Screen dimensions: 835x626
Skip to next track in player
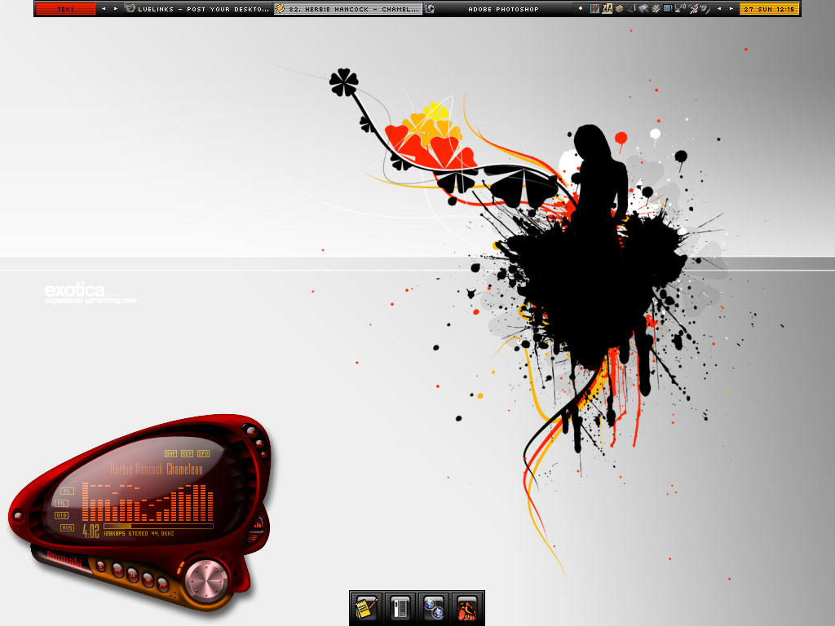[162, 584]
